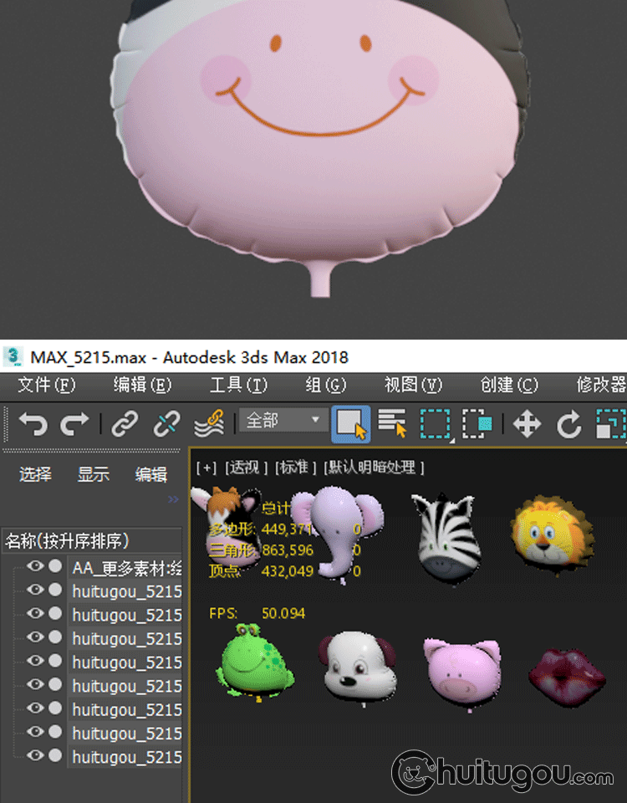Screen dimensions: 627x803
Task: Click the 3ds Max application icon in title bar
Action: pyautogui.click(x=13, y=356)
